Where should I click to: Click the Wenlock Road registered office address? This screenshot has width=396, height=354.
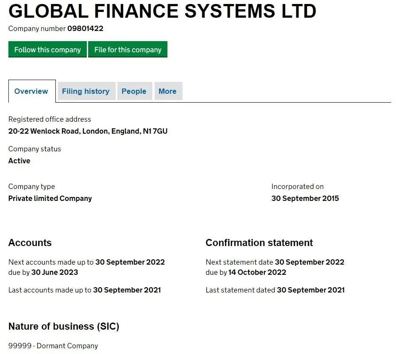(88, 131)
